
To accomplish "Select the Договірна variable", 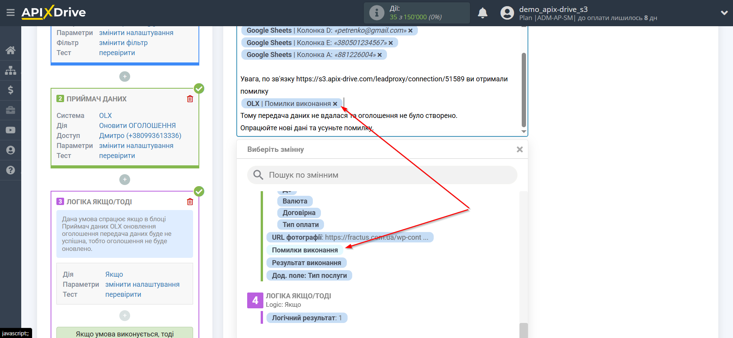I will [x=299, y=213].
